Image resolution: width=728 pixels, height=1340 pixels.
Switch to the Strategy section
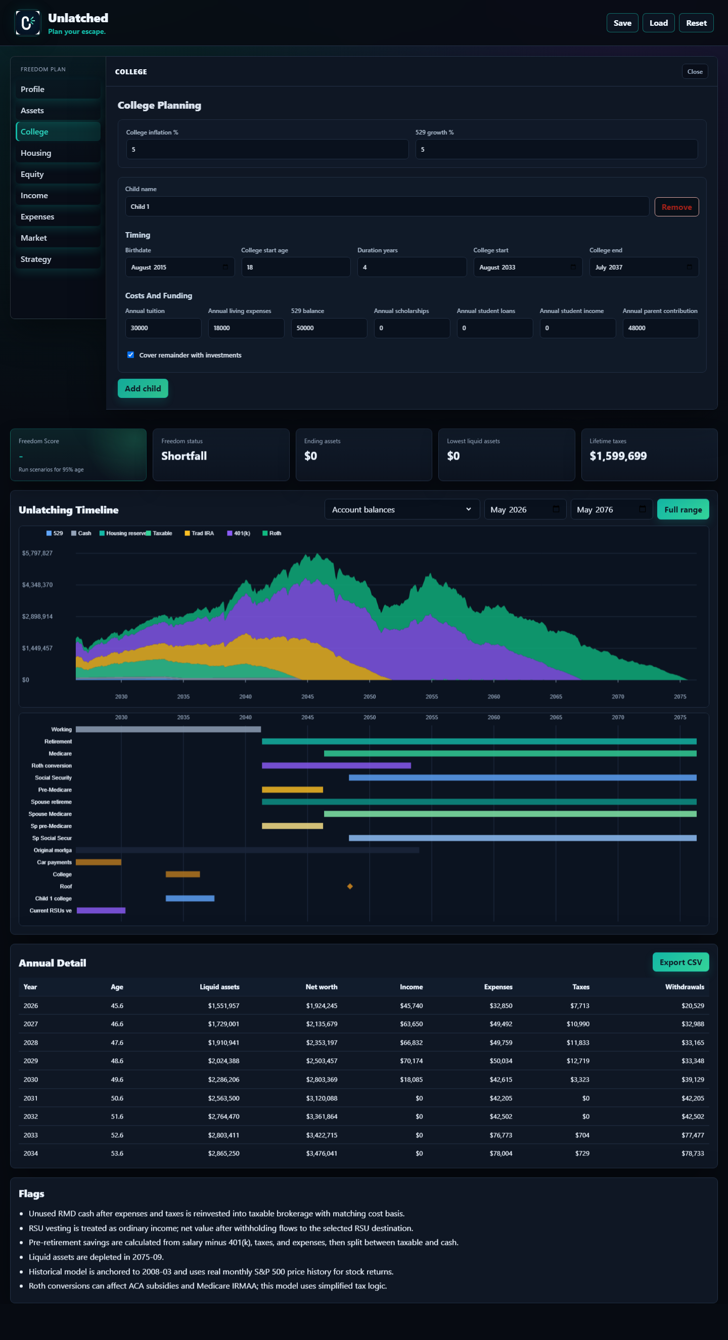[58, 259]
